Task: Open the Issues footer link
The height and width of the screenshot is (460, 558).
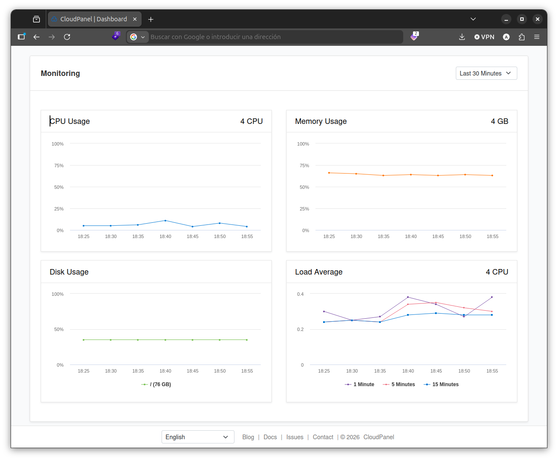Action: (295, 437)
